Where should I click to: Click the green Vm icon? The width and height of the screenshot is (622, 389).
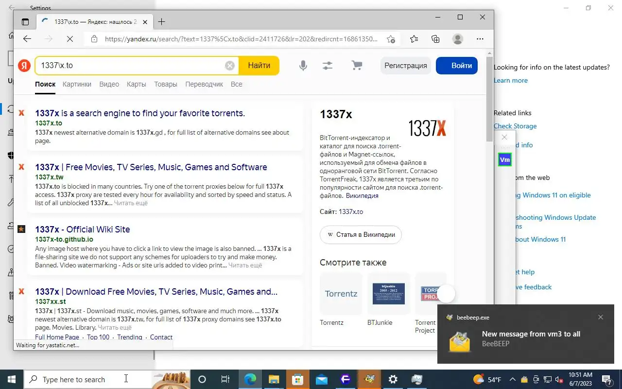coord(505,159)
